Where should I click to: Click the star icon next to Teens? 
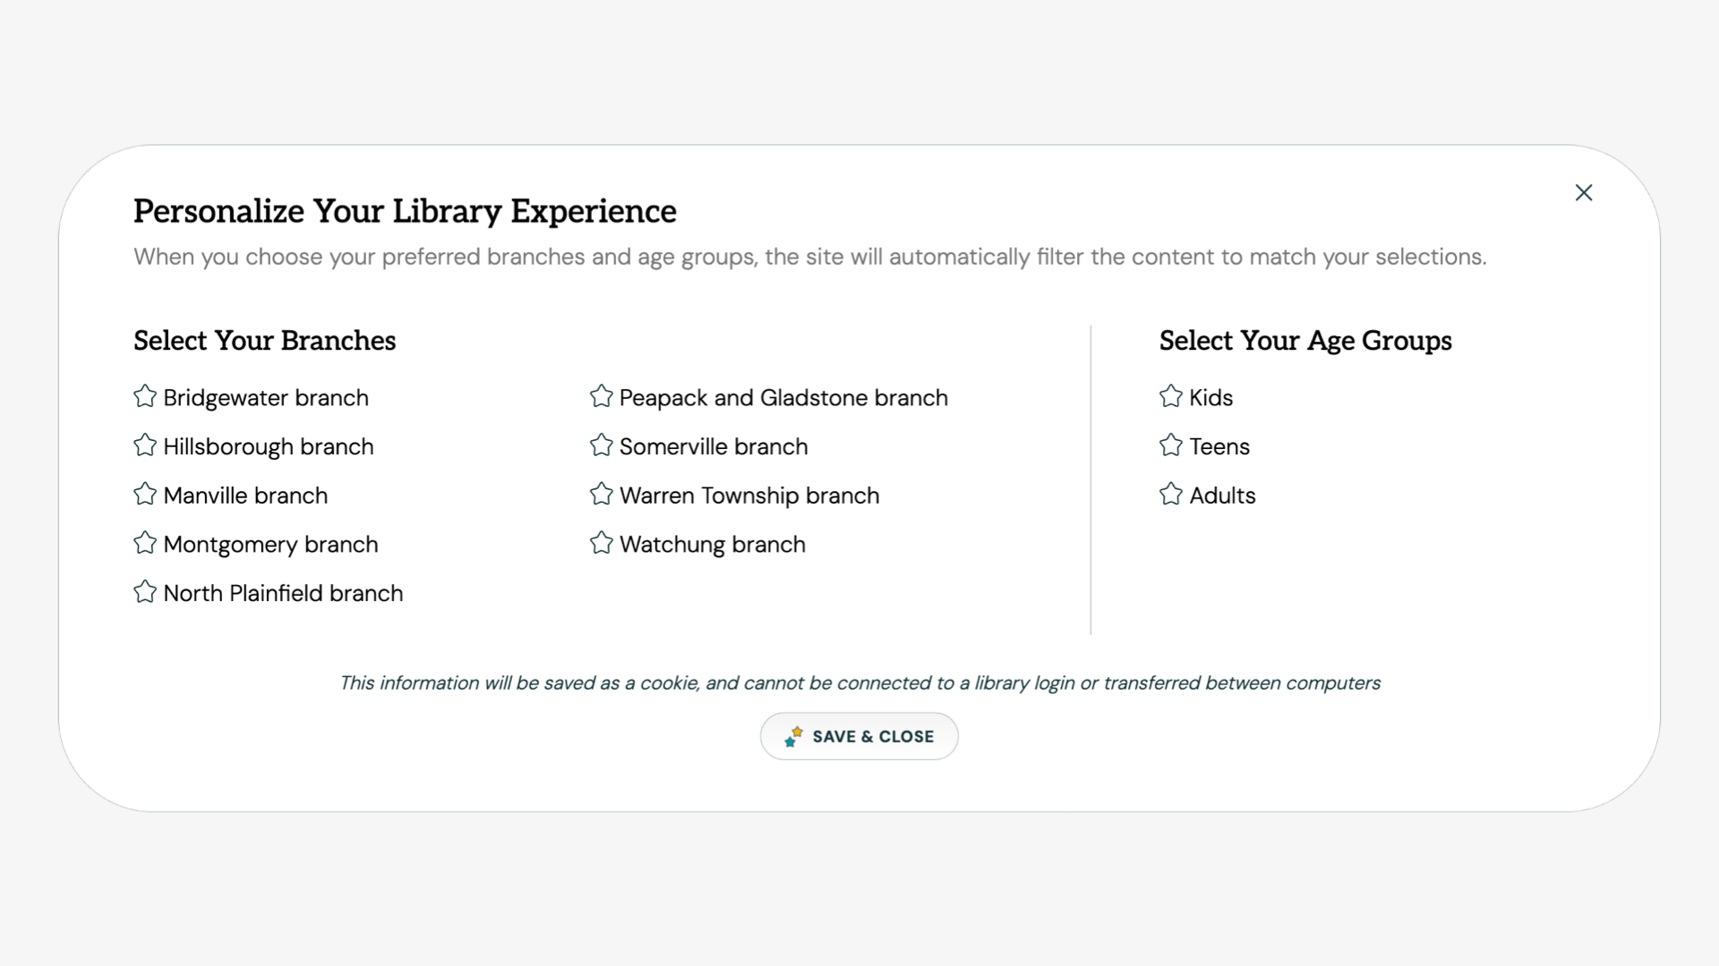click(x=1171, y=445)
